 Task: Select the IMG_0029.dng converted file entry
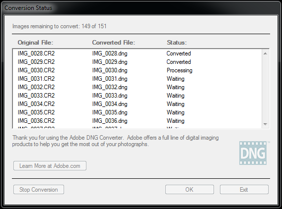coord(110,62)
